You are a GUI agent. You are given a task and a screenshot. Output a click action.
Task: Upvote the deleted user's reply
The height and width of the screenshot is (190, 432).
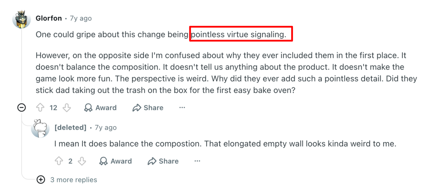[59, 161]
